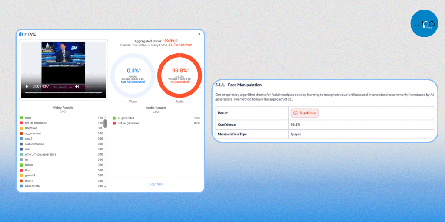Open the video player three-dots menu
This screenshot has width=445, height=222.
click(100, 86)
